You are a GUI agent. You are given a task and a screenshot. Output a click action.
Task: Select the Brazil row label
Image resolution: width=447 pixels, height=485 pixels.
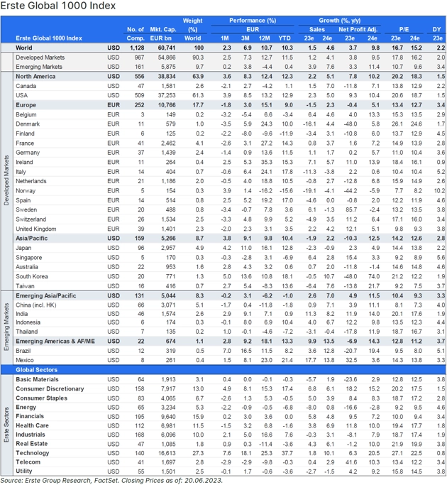click(x=23, y=351)
